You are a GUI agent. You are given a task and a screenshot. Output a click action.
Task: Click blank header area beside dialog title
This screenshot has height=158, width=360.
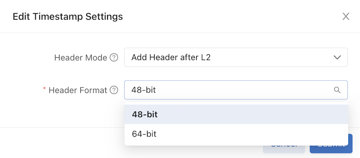pos(230,17)
